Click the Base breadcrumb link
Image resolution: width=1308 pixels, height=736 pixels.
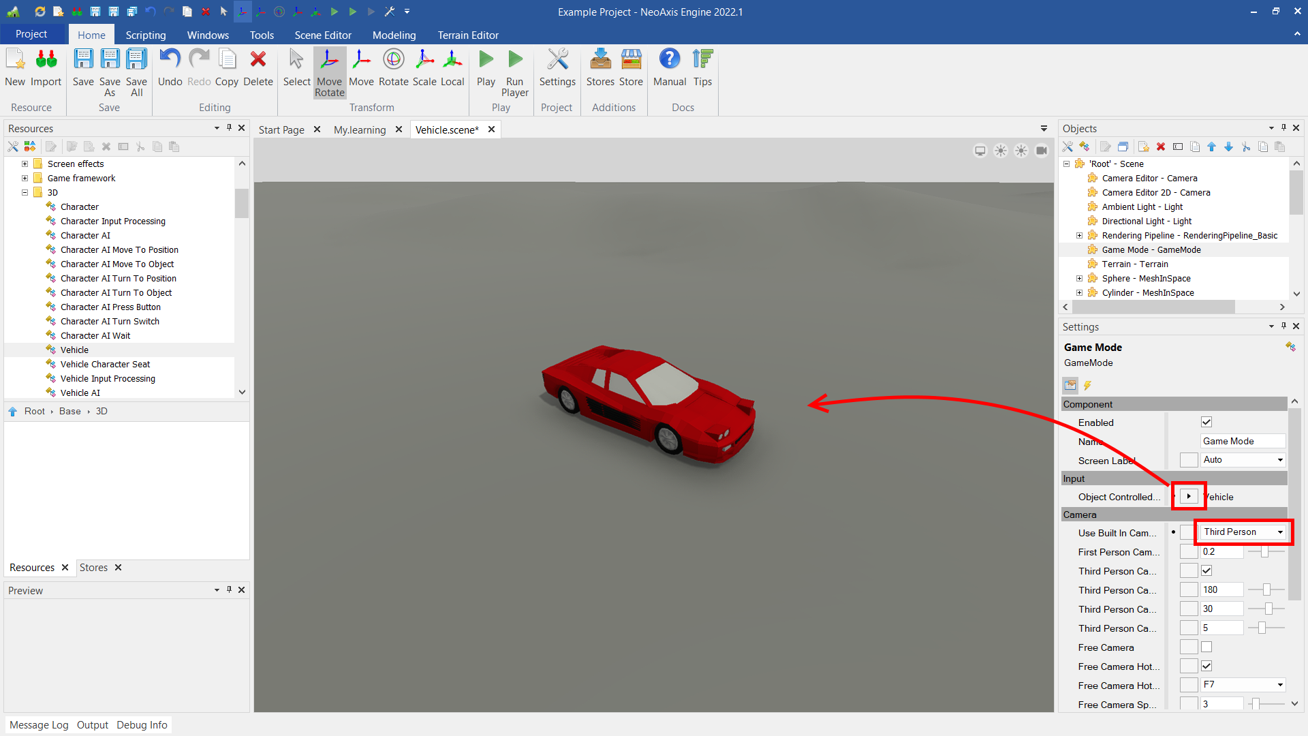pos(69,412)
